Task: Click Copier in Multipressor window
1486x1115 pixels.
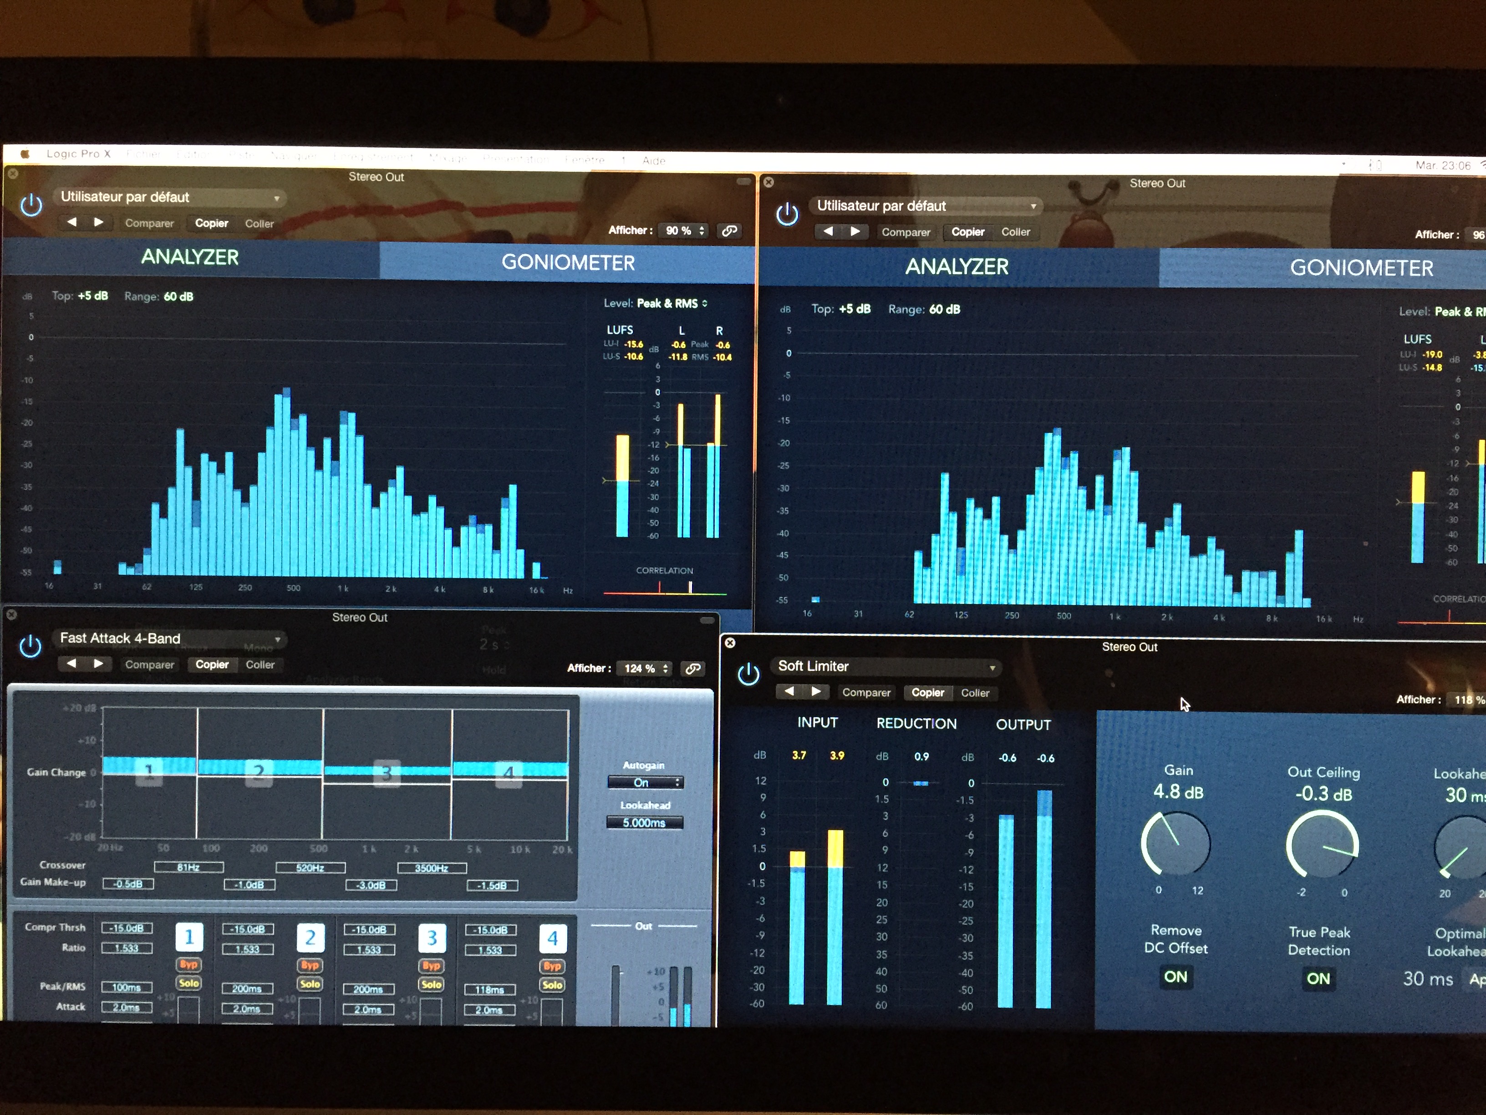Action: click(x=212, y=664)
